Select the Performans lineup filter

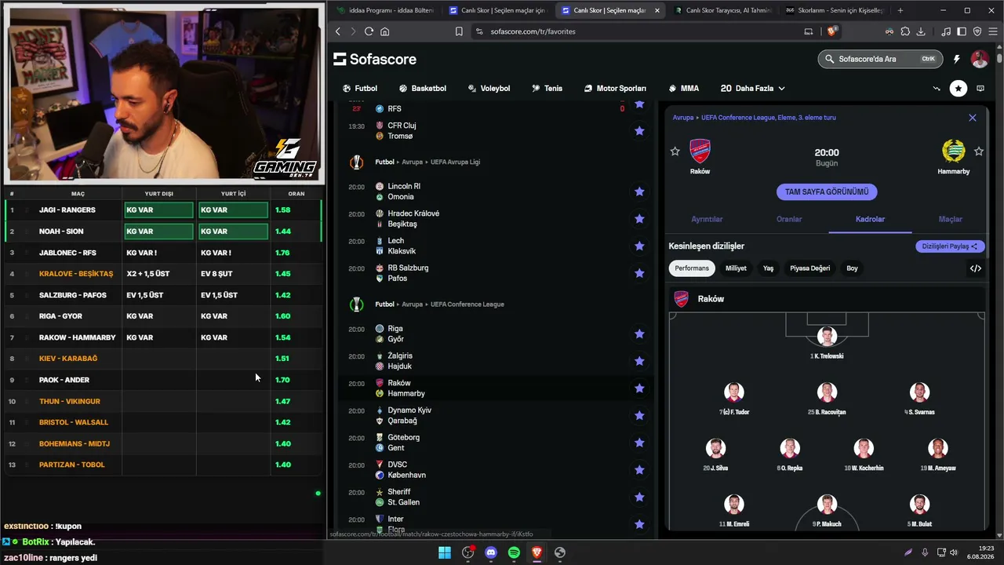pyautogui.click(x=692, y=268)
